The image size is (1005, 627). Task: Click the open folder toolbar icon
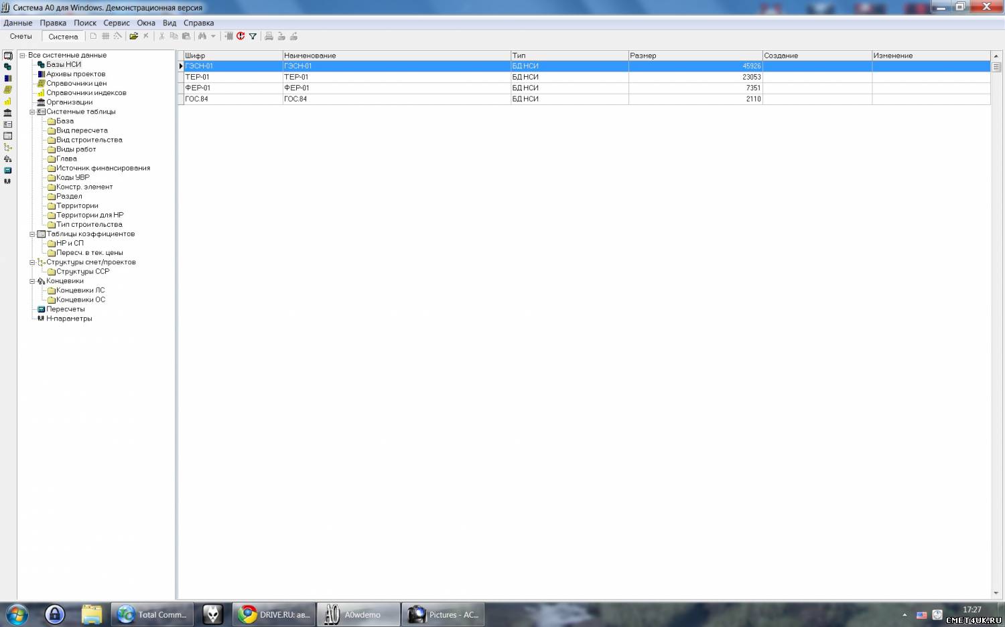click(x=134, y=36)
